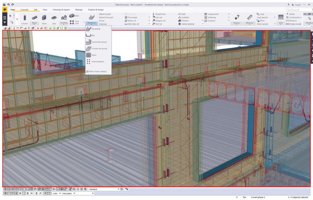Click the Pour break command
Viewport: 313px width, 200px height.
(x=131, y=17)
